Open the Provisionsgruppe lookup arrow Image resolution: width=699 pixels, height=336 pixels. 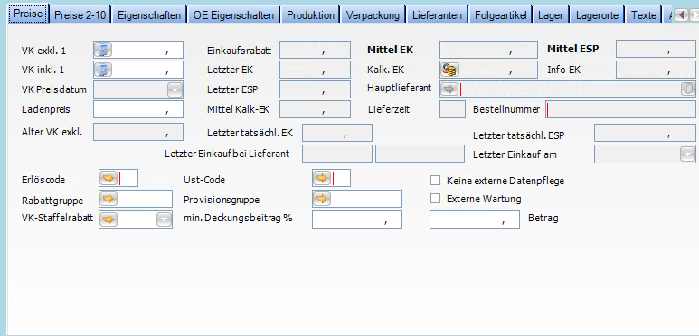tap(321, 199)
